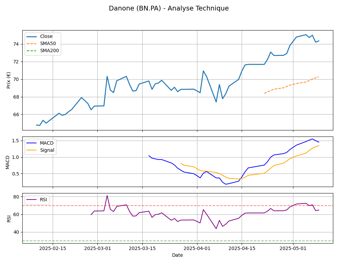The height and width of the screenshot is (271, 338).
Task: Click the '2025-05-01' date tick label
Action: [293, 249]
